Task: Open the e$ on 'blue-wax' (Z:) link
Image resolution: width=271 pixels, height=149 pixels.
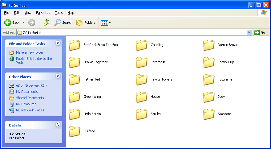Action: pos(31,85)
